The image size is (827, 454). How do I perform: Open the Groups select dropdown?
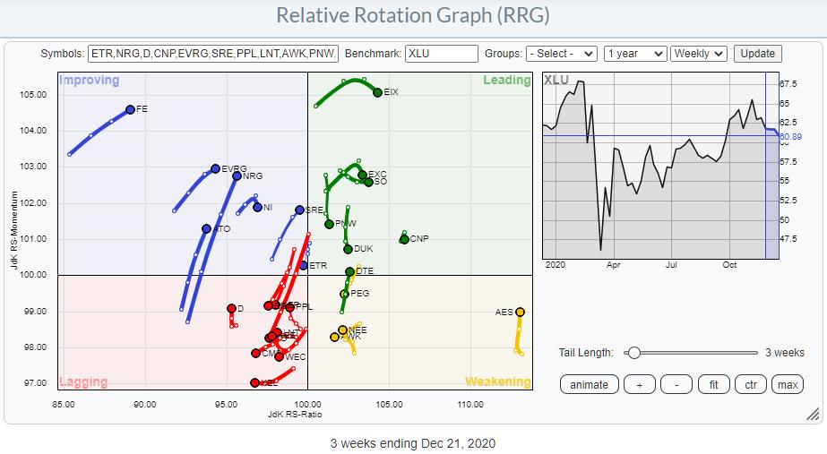pyautogui.click(x=561, y=54)
